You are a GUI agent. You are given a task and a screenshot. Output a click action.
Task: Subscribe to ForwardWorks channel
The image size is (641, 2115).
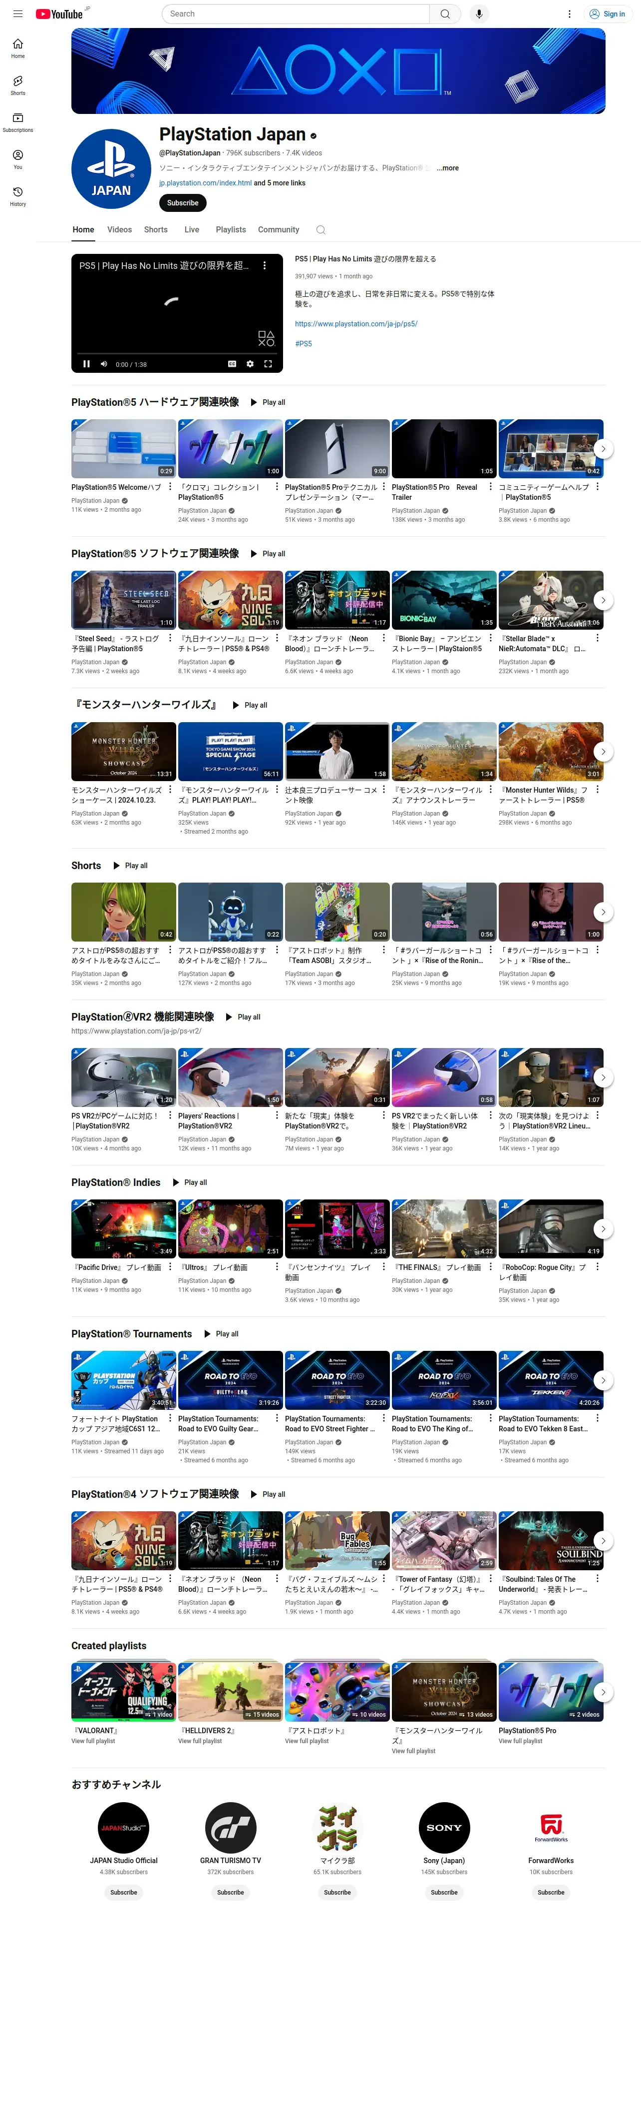point(551,1893)
